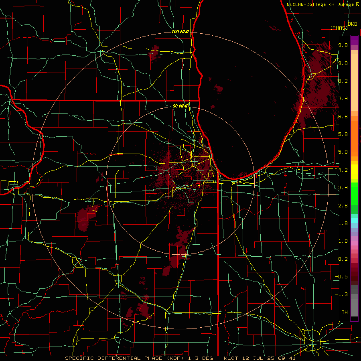
Task: Click the NEXLAB-College of DuPage title text
Action: [320, 4]
